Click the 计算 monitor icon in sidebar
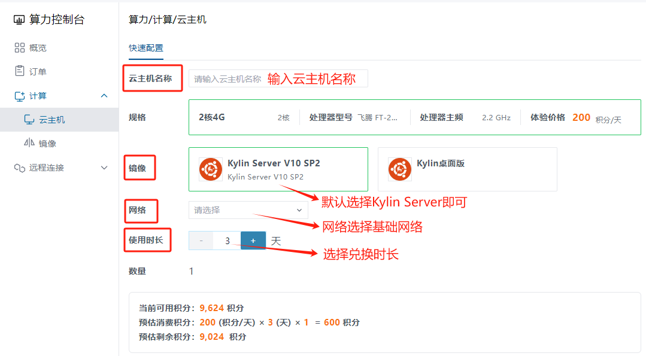 [x=20, y=96]
